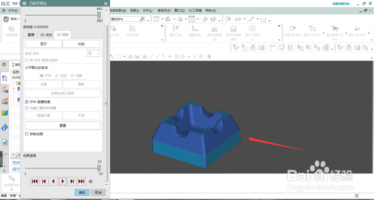Click the reverse play arrow
Image resolution: width=374 pixels, height=200 pixels.
[53, 181]
